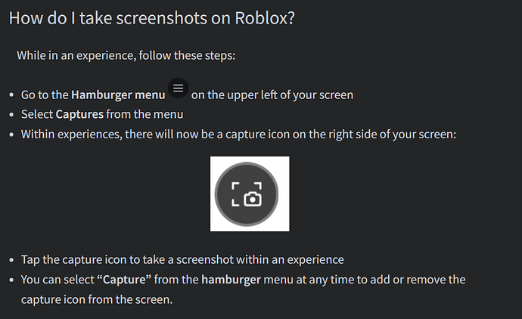Click the bullet dot before "You can select"

pyautogui.click(x=11, y=280)
